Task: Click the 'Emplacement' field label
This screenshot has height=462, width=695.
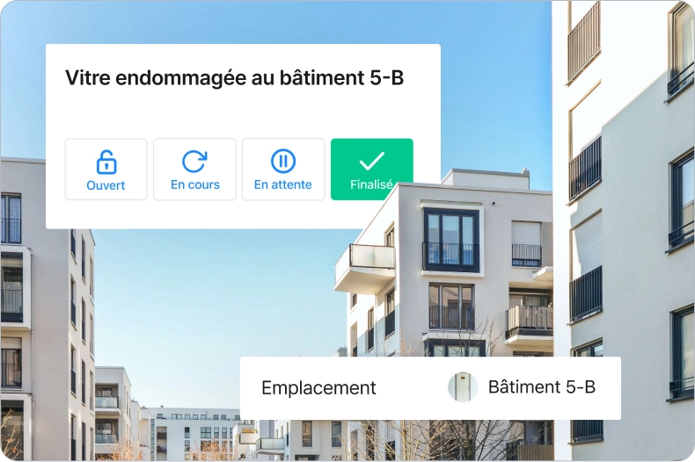Action: [318, 388]
